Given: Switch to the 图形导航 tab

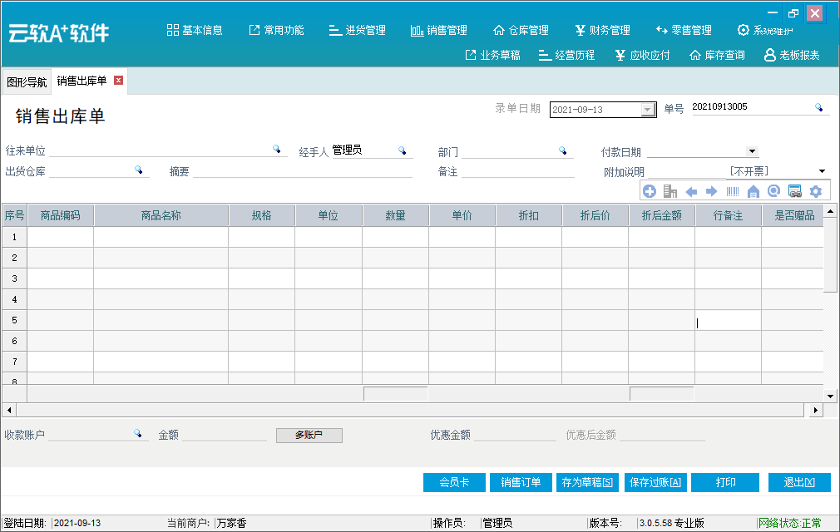Looking at the screenshot, I should coord(26,81).
